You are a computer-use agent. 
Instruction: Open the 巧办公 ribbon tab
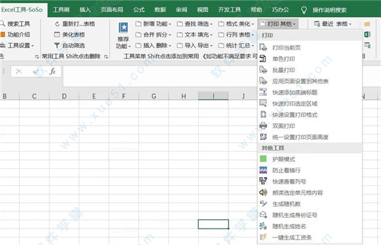pos(281,10)
